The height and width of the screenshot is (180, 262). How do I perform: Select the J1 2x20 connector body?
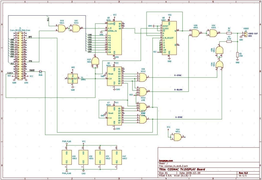coord(20,55)
